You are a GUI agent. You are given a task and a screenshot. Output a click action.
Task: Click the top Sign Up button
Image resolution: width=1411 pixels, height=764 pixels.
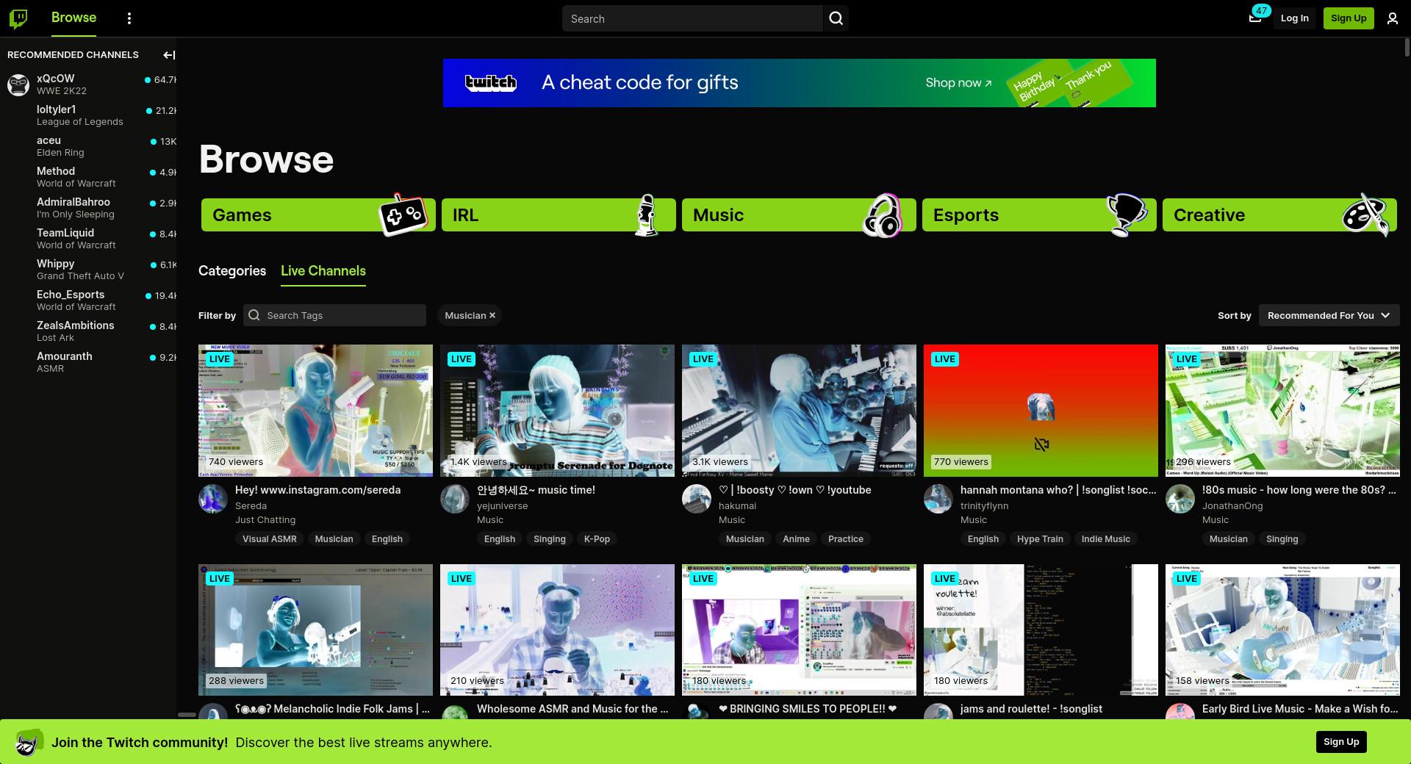1349,18
